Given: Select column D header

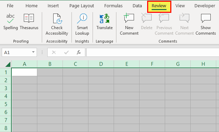Looking at the screenshot, I should 101,64.
